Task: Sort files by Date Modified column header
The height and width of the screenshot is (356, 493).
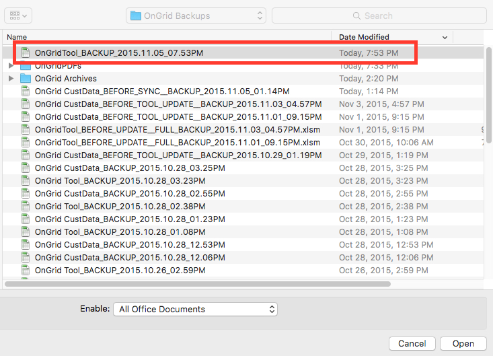Action: coord(391,37)
